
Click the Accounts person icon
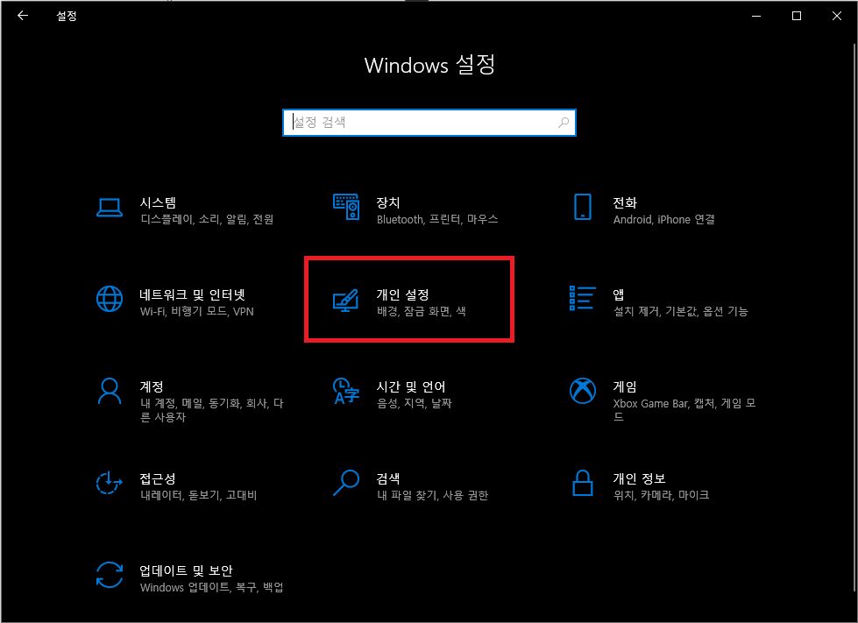point(110,391)
